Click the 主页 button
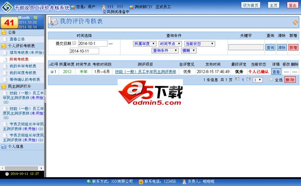The image size is (301, 186). coord(273,5)
